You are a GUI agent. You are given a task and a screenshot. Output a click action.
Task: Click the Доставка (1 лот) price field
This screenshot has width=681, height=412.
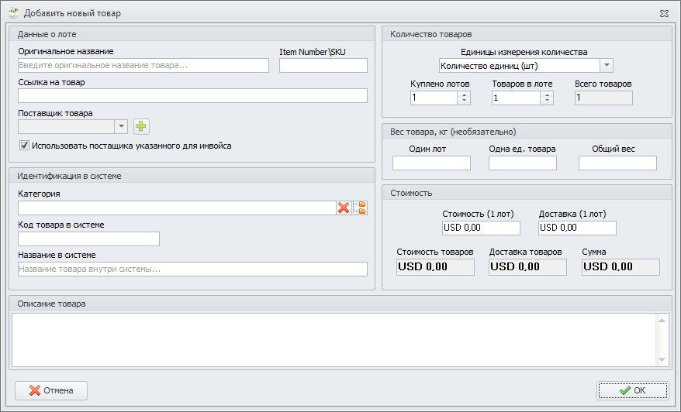pos(577,228)
